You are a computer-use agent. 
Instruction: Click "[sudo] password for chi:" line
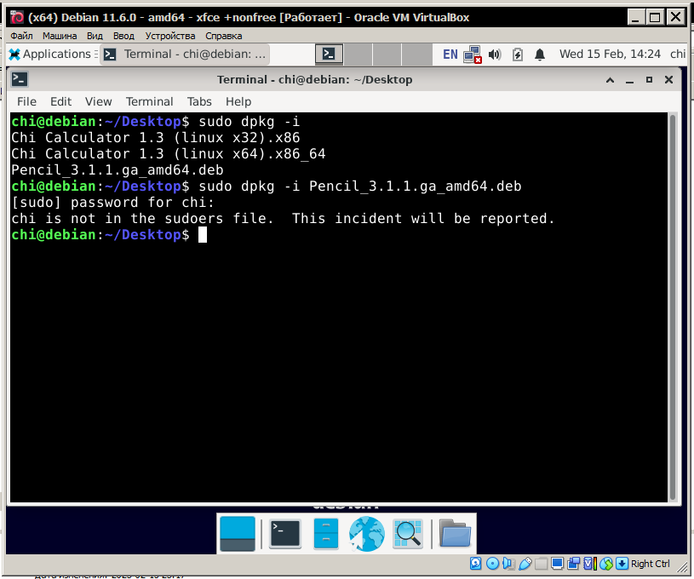click(112, 203)
